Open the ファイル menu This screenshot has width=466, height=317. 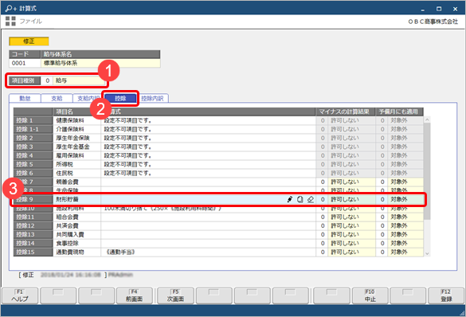pos(30,21)
